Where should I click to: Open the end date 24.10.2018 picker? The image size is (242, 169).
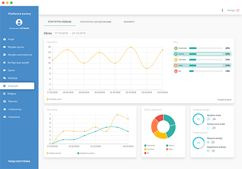tap(78, 33)
